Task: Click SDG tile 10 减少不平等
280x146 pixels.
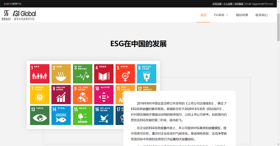Action: pyautogui.click(x=104, y=95)
